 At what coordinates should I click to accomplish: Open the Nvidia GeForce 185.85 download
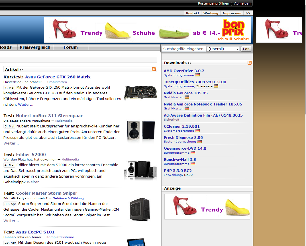tap(185, 93)
